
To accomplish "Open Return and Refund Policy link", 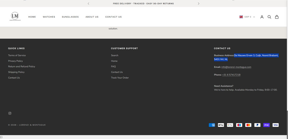I will tap(22, 67).
